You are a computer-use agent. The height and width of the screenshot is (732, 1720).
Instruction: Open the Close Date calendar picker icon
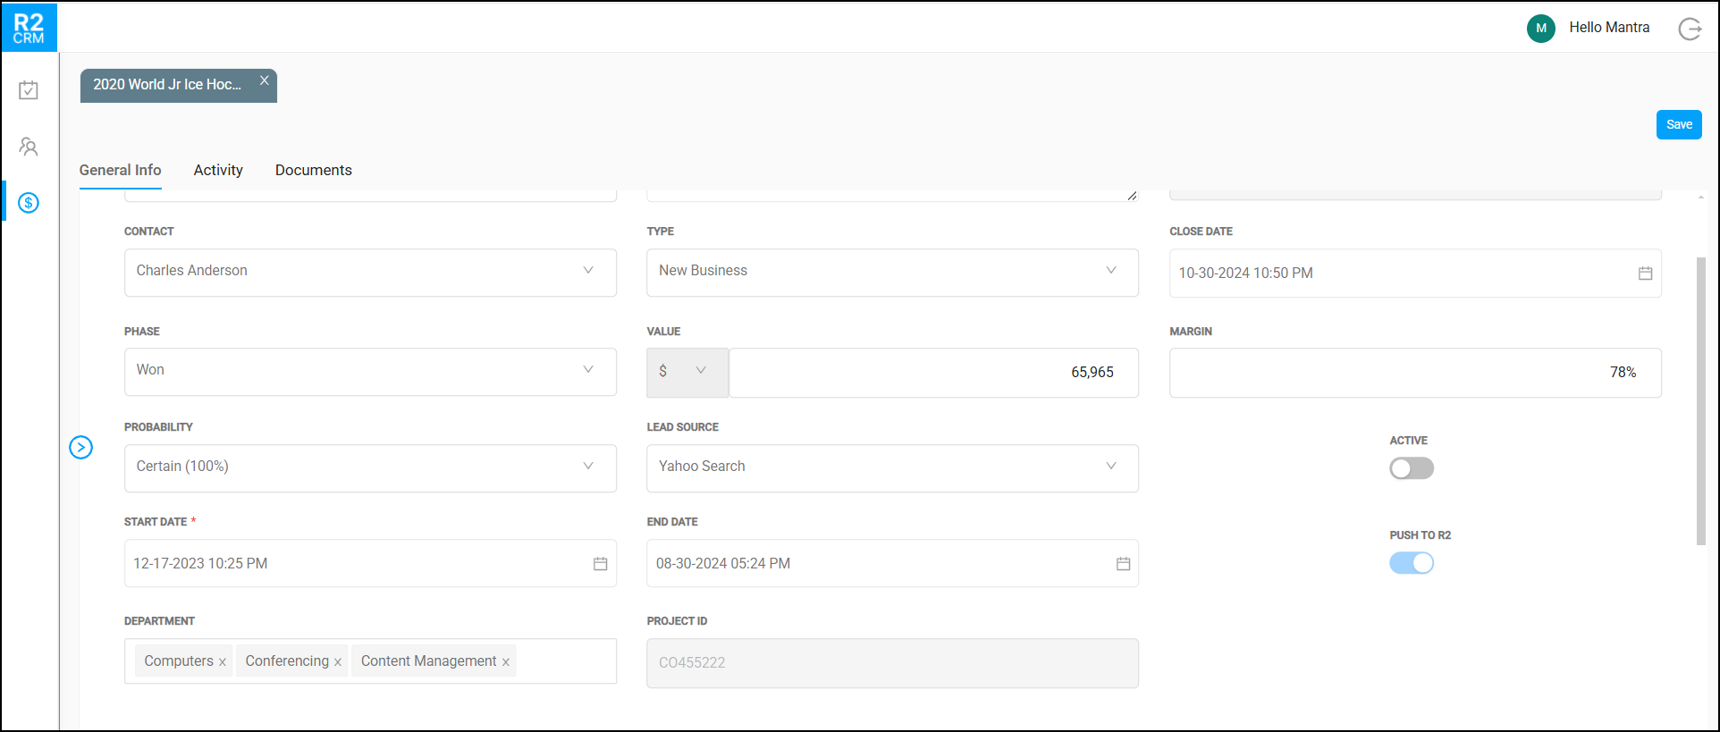pos(1645,273)
